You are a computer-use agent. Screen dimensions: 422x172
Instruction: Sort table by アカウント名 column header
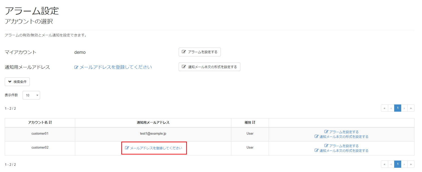(x=40, y=122)
